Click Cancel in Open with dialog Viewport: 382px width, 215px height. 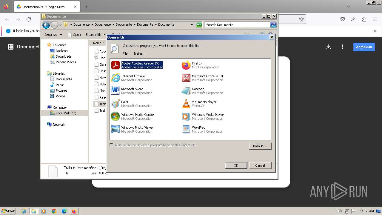[260, 165]
